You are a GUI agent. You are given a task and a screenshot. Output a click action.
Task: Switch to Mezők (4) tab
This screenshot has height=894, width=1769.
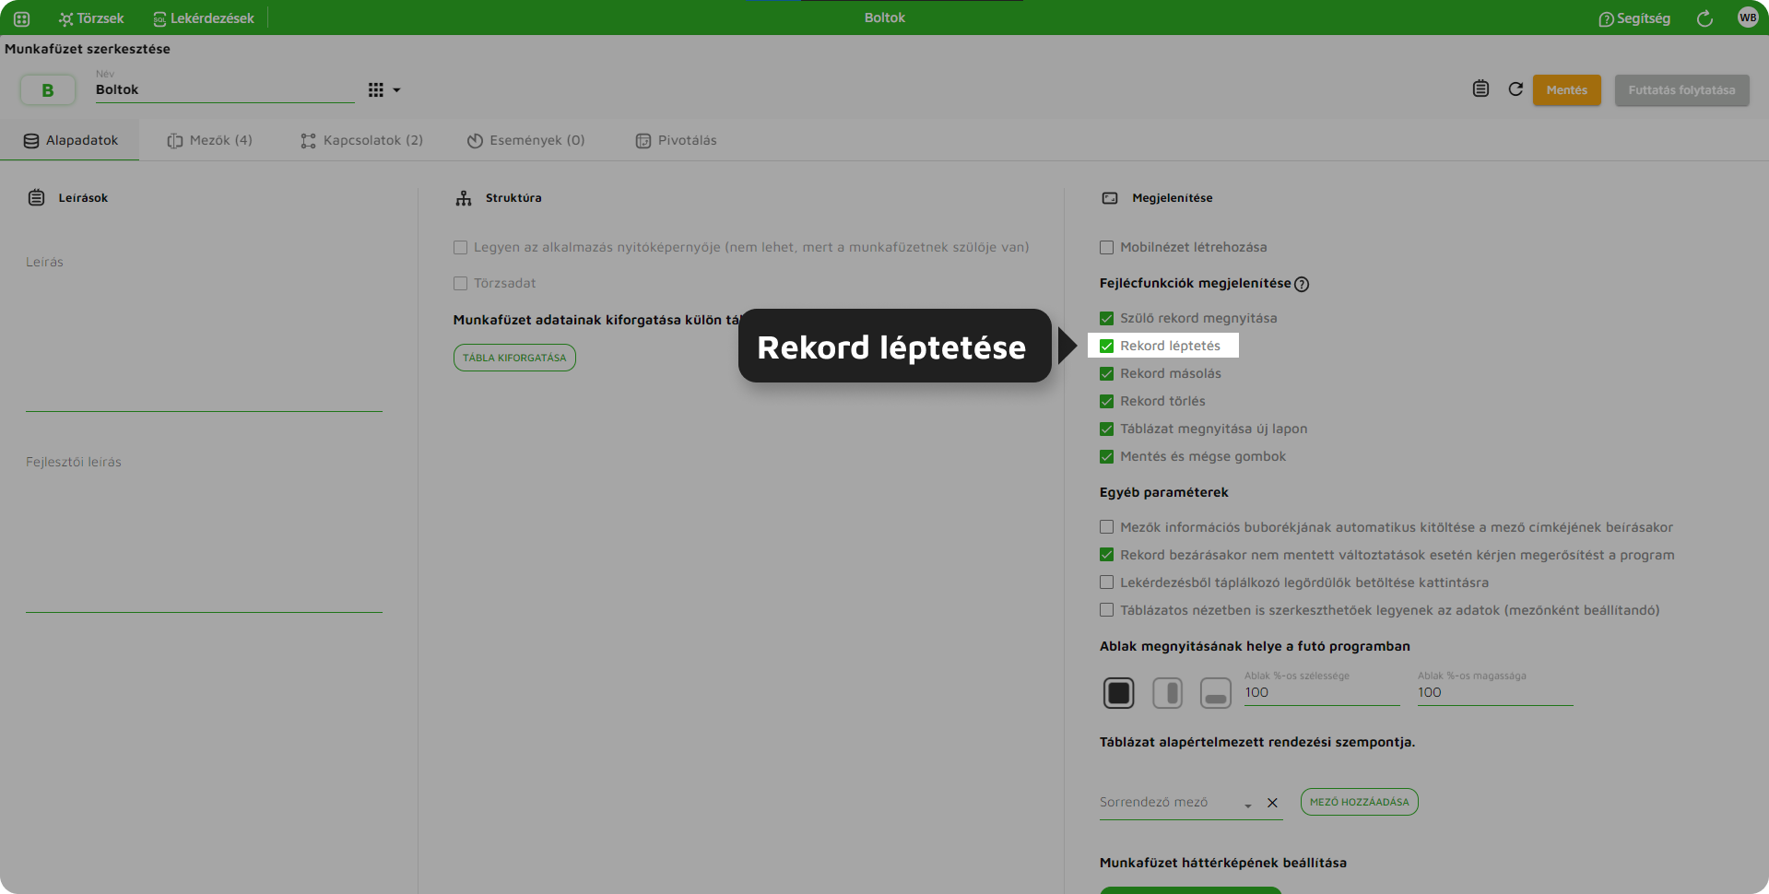click(x=209, y=140)
